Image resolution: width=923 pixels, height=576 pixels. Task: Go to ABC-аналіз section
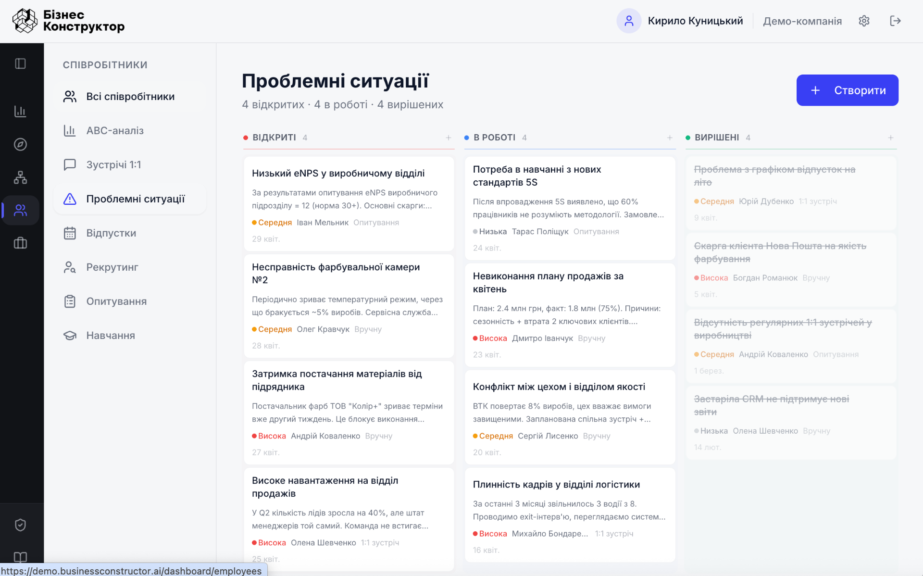tap(130, 131)
